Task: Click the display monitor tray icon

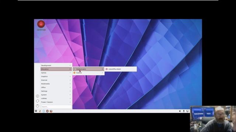Action: (188, 111)
